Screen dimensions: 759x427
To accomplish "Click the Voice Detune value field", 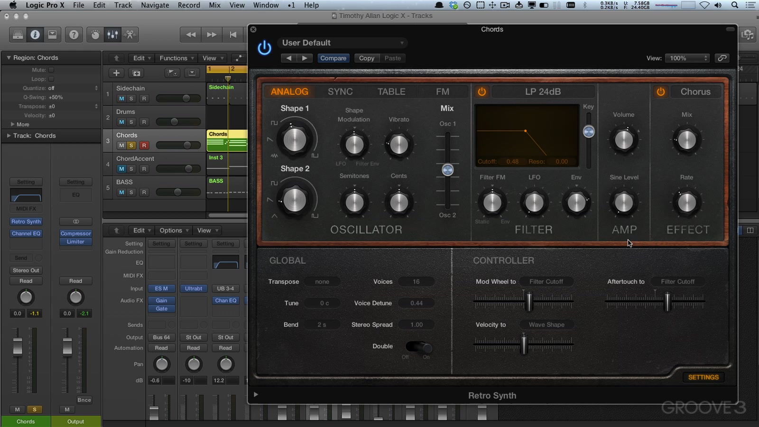I will [416, 303].
